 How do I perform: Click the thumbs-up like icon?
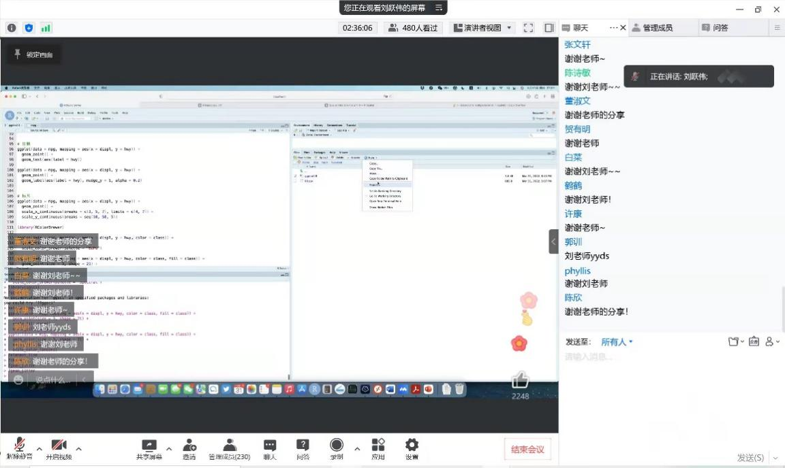pyautogui.click(x=521, y=380)
